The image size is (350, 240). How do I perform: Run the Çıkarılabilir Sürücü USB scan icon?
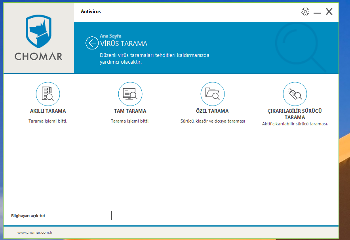295,94
